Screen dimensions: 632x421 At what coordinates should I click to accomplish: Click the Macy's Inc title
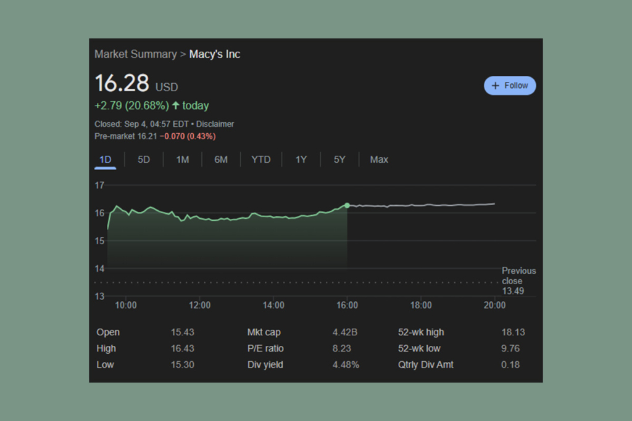click(x=214, y=54)
